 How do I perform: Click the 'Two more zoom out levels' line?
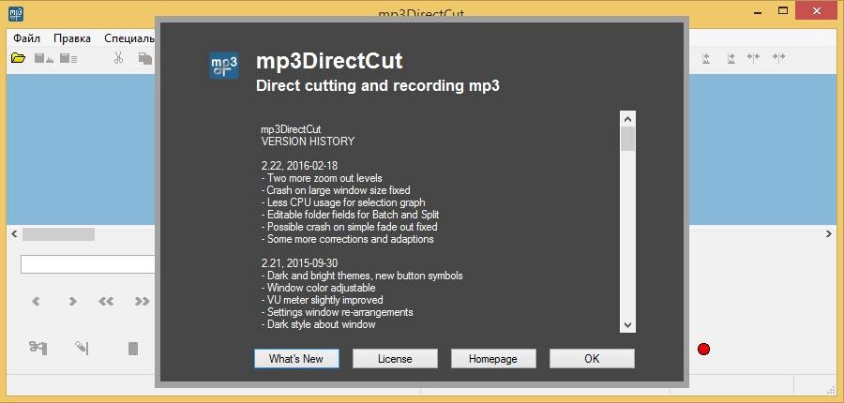coord(322,178)
